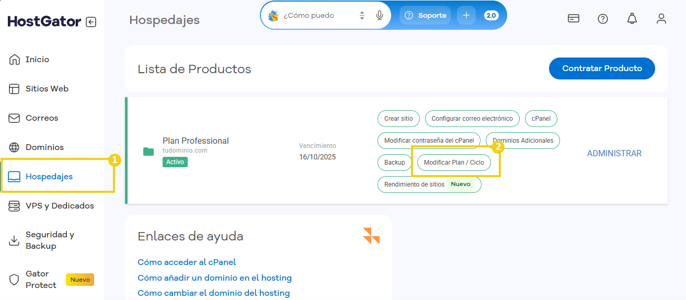Open link Cómo cambiar el dominio del hosting
Screen dimensions: 686x300
[213, 293]
